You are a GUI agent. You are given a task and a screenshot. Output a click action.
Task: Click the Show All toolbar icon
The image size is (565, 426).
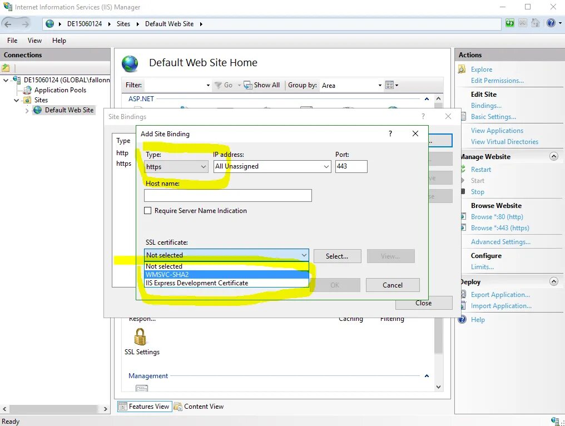(247, 85)
